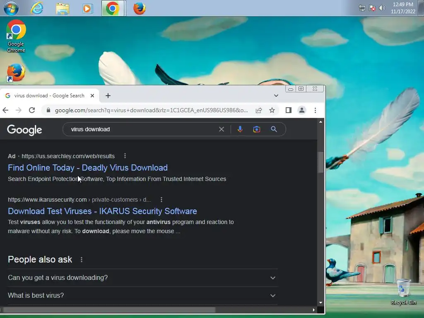Click the Search Endpoint Protection Software description
This screenshot has width=424, height=318.
117,179
